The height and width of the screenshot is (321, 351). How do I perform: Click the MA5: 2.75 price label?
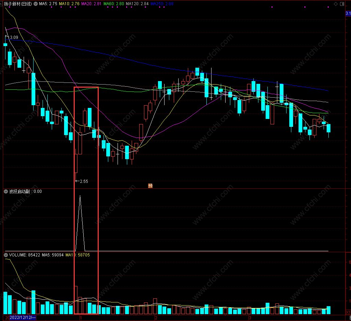pyautogui.click(x=48, y=4)
